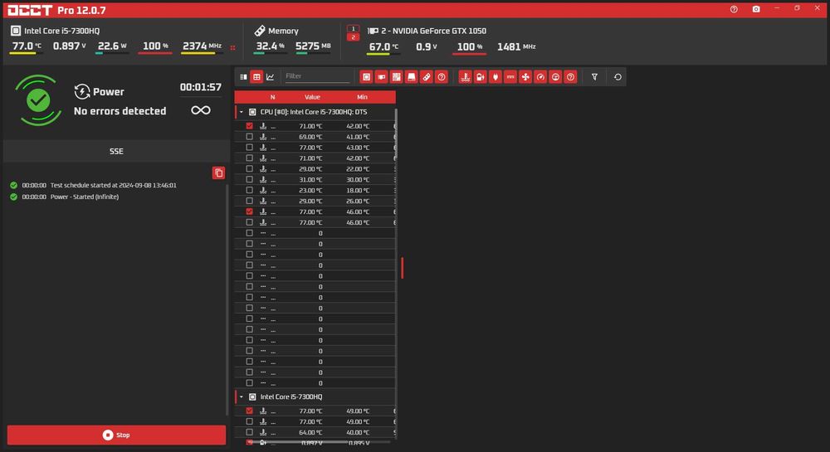Toggle the speedometer clock filter icon
This screenshot has width=830, height=452.
coord(540,77)
